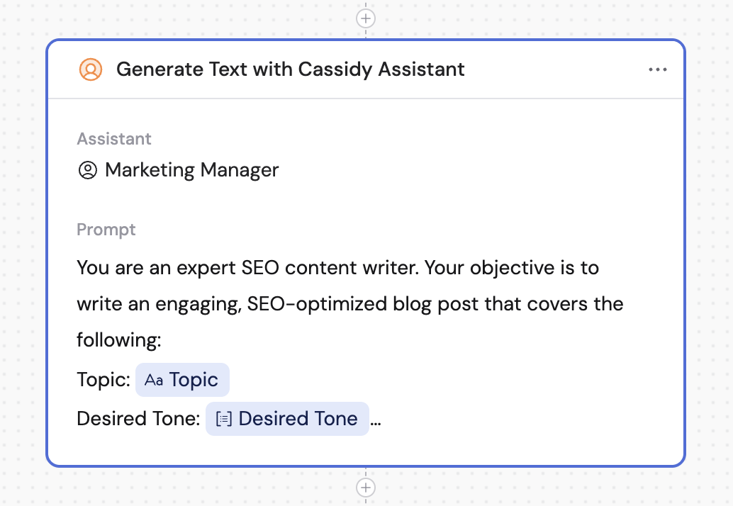
Task: Click the list icon inside the Desired Tone chip
Action: [225, 419]
